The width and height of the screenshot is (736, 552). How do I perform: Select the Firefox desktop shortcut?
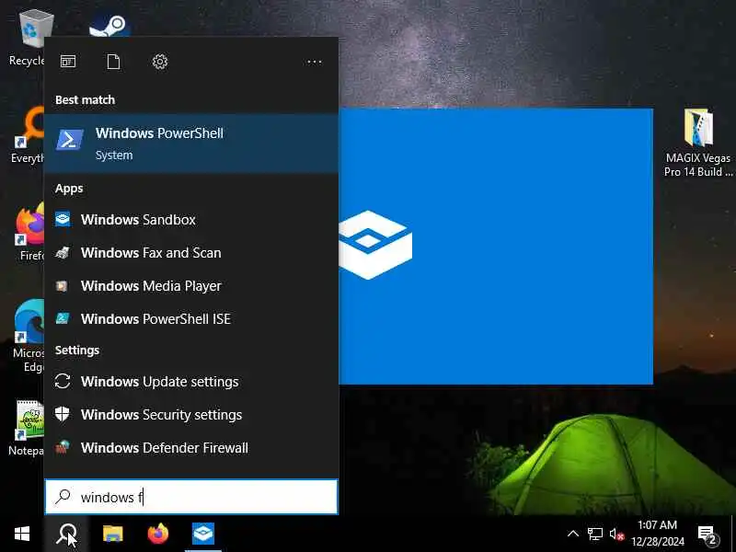[29, 233]
